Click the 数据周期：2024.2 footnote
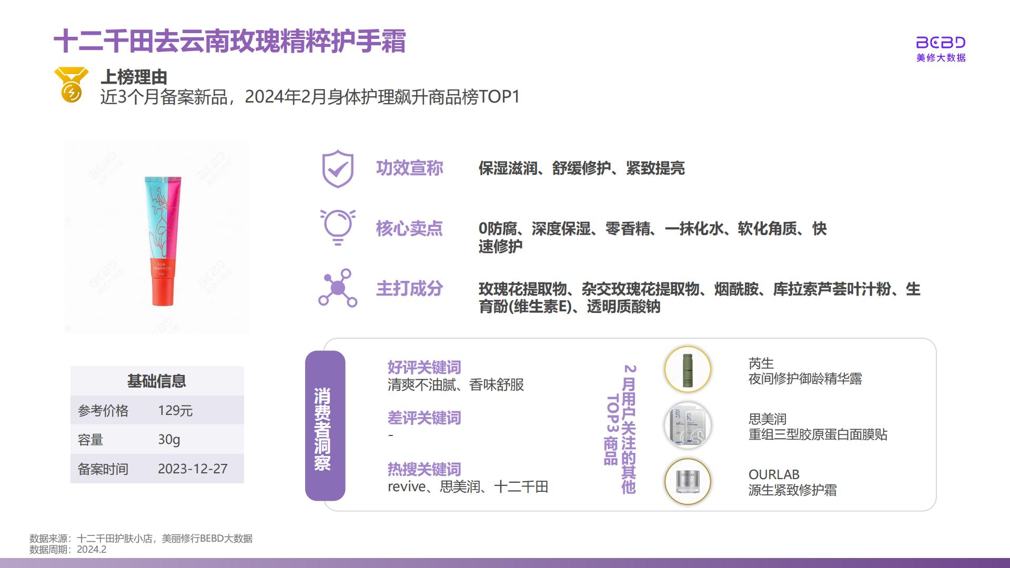The height and width of the screenshot is (568, 1010). point(68,550)
